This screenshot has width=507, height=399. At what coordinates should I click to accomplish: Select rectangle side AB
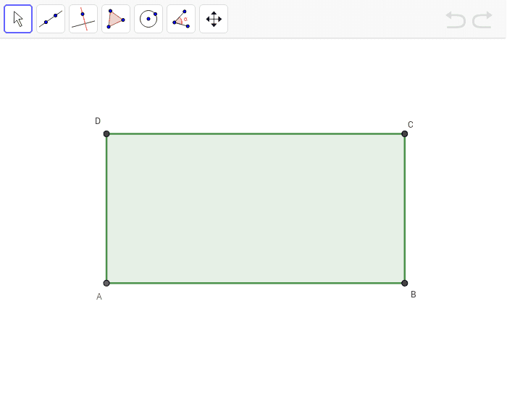256,283
